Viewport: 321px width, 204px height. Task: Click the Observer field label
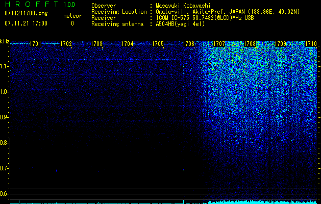click(104, 6)
